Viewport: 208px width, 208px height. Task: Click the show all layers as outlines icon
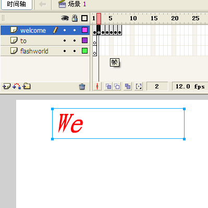(x=84, y=18)
